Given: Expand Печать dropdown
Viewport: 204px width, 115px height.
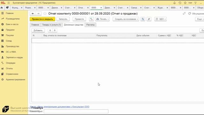Looking at the screenshot, I should (x=103, y=19).
